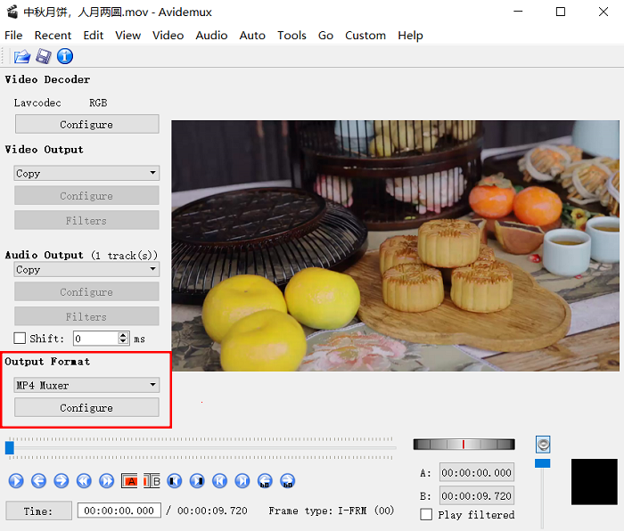Click Configure under Audio Output
Image resolution: width=624 pixels, height=531 pixels.
tap(86, 291)
